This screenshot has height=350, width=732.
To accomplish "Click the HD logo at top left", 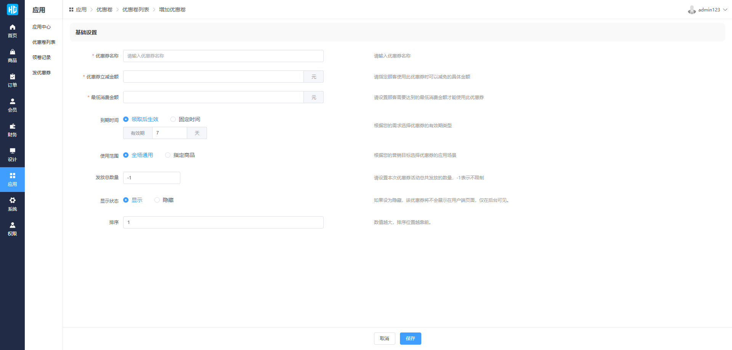I will (x=12, y=10).
